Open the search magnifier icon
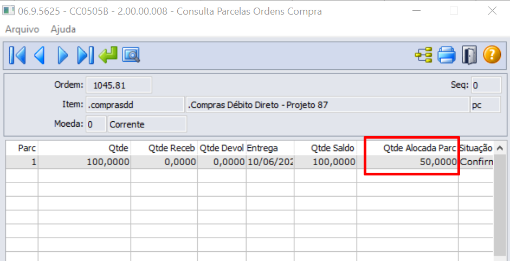This screenshot has width=510, height=261. pos(131,55)
